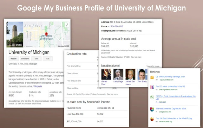Click the Other part-time row label
The height and width of the screenshot is (128, 203).
pyautogui.click(x=73, y=88)
